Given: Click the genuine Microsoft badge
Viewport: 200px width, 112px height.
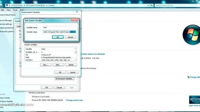Looking at the screenshot, I should [194, 100].
